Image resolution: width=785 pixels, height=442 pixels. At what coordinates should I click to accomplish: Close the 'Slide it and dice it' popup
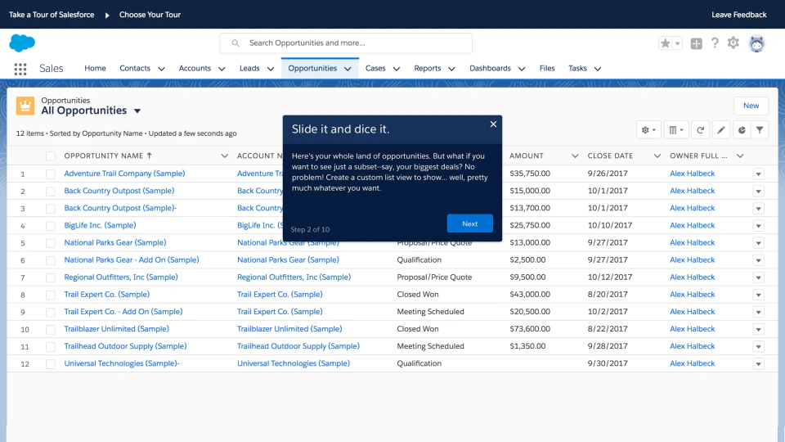493,124
